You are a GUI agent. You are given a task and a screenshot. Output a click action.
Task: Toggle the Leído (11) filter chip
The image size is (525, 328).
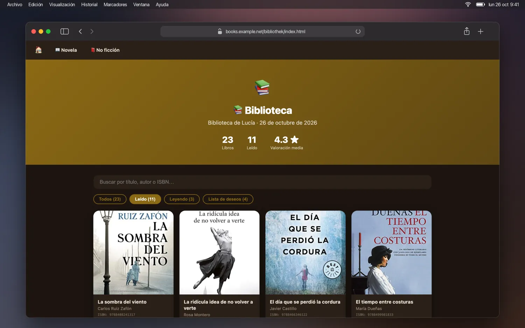pos(145,199)
